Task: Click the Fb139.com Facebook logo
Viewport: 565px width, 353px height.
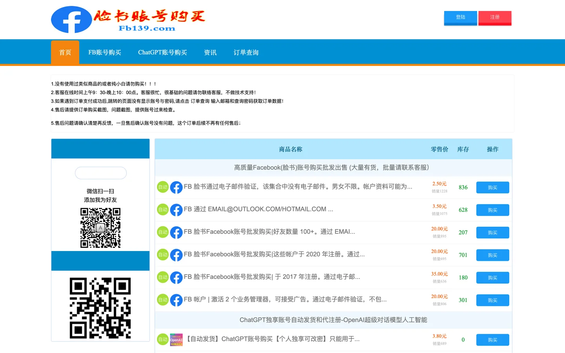Action: click(x=129, y=20)
